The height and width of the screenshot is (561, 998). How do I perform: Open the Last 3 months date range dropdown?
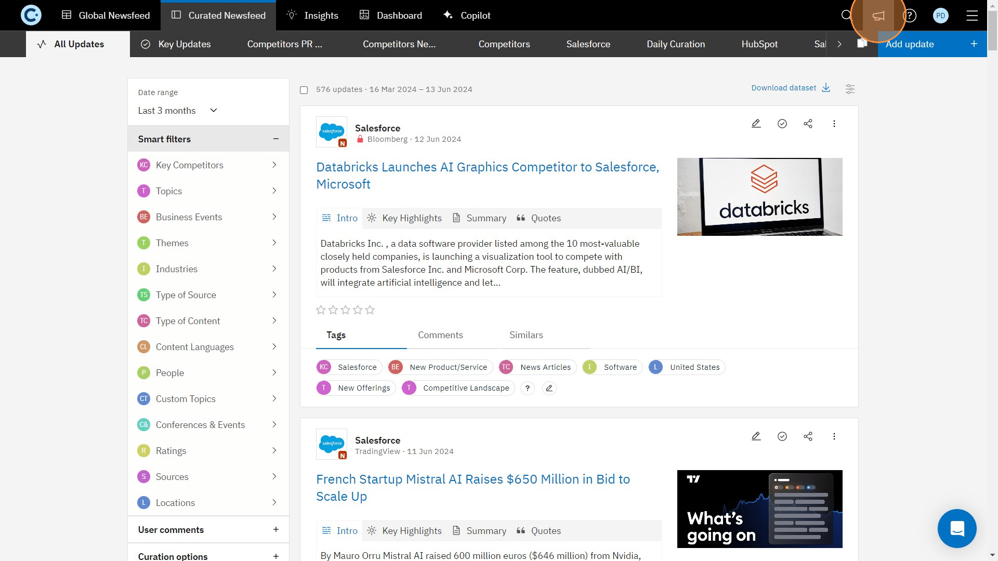click(x=177, y=110)
